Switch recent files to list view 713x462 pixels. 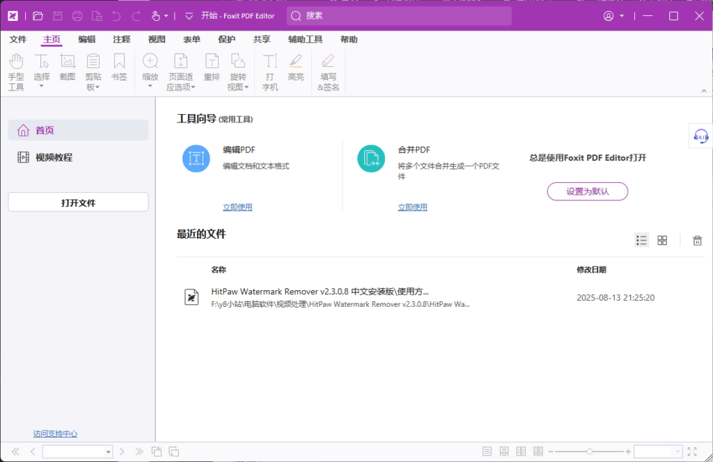(641, 240)
